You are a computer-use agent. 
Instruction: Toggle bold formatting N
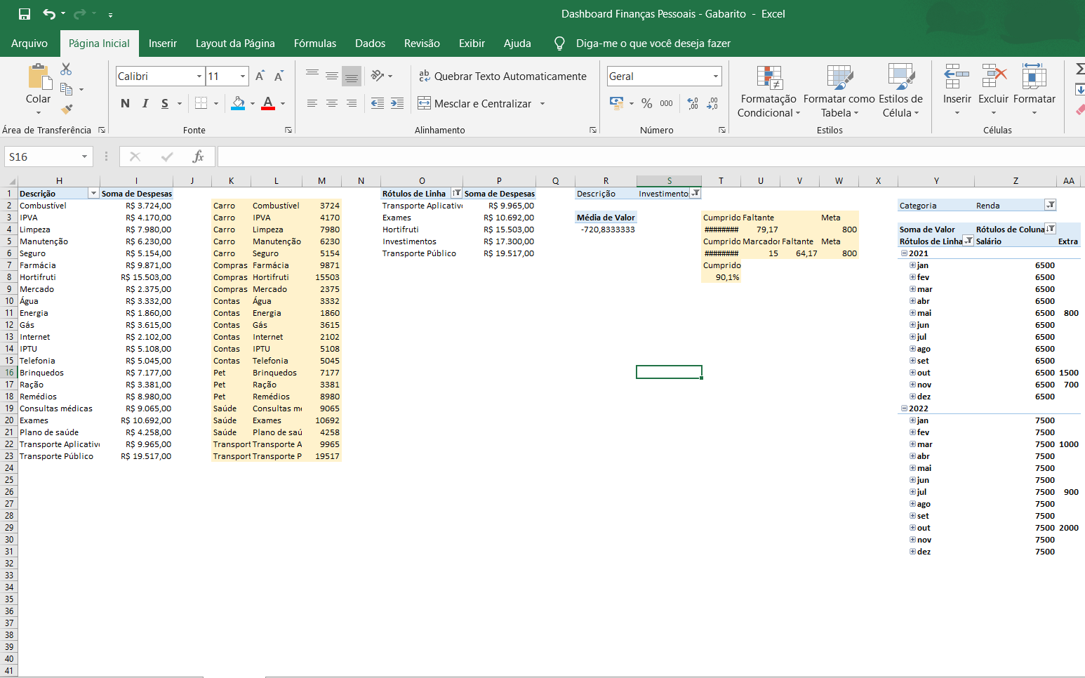(125, 103)
